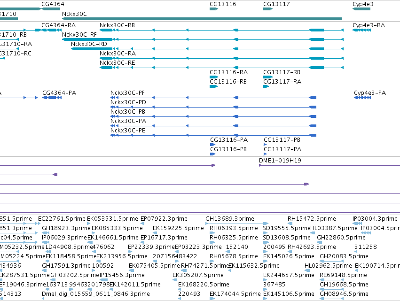
Task: Click the GH17591.3prime EST label
Action: (66, 266)
